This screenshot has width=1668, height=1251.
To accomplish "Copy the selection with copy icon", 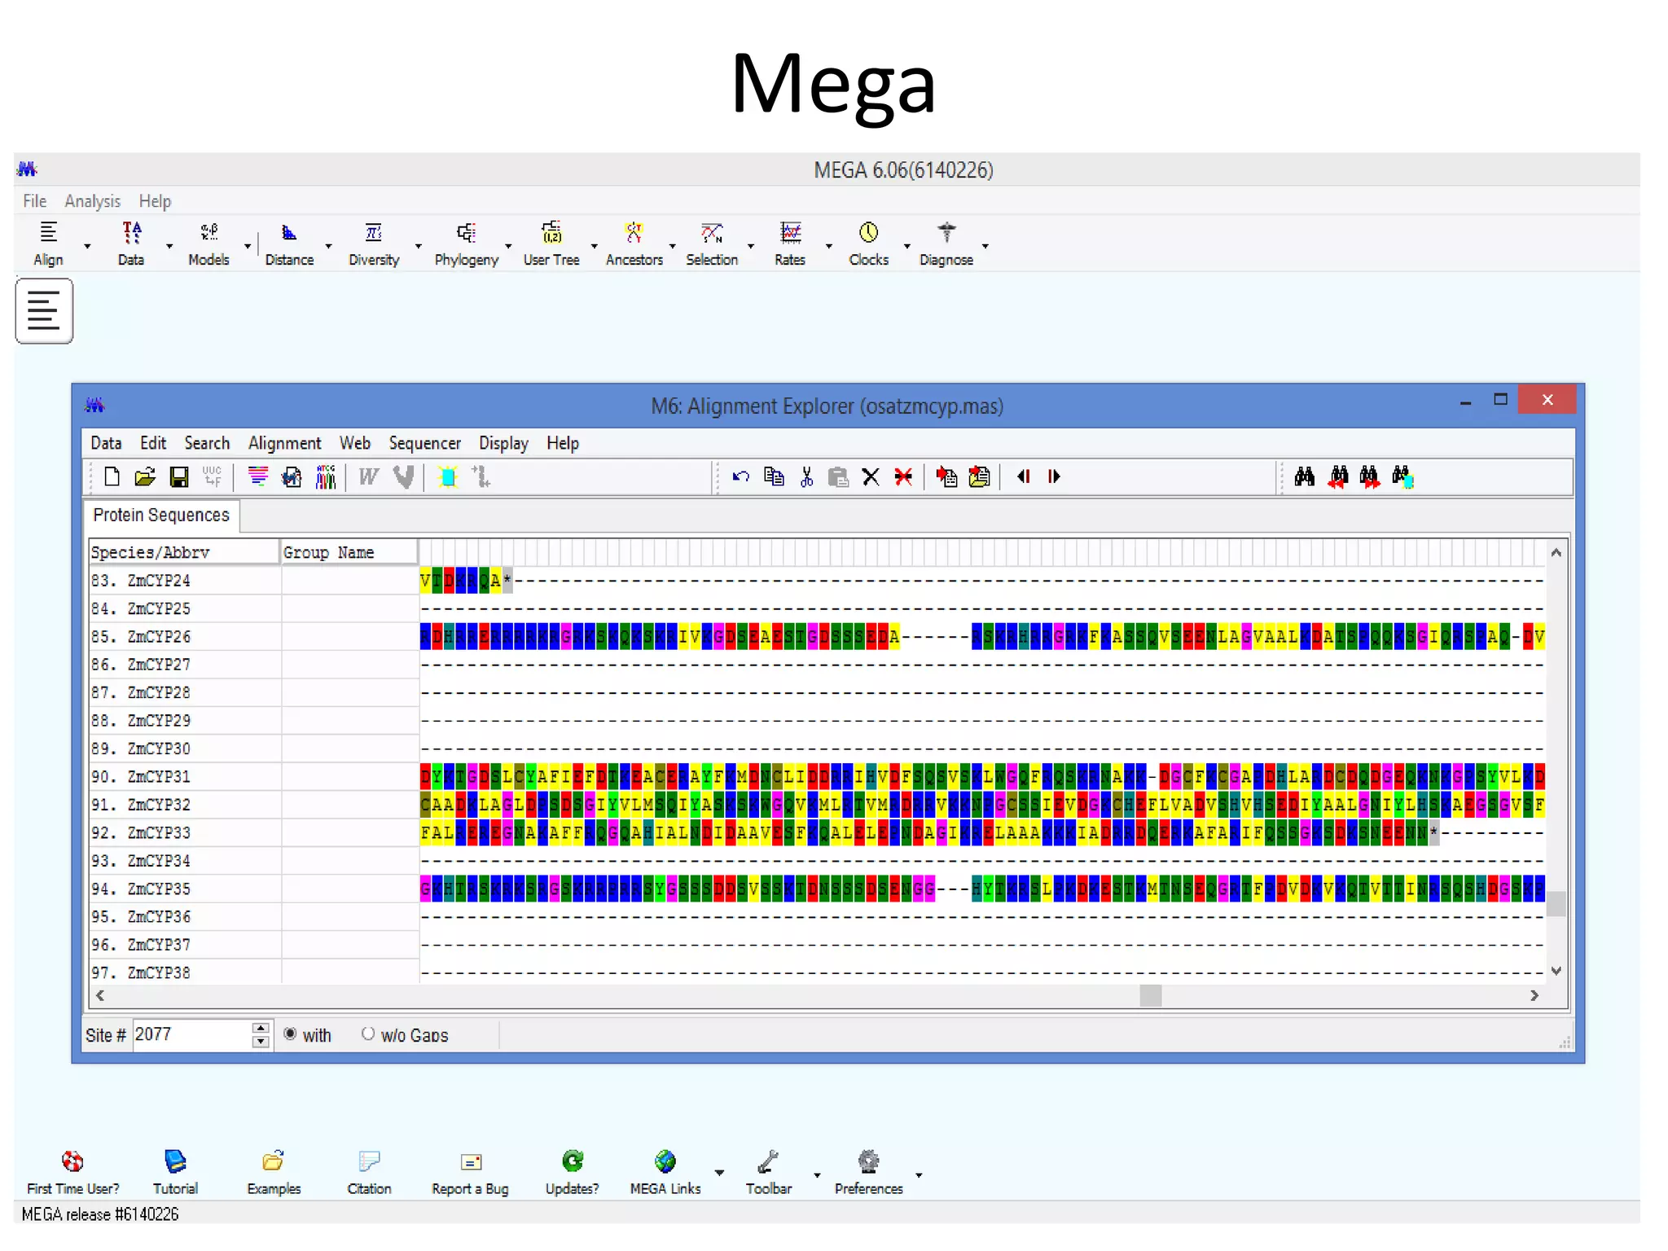I will pyautogui.click(x=774, y=476).
